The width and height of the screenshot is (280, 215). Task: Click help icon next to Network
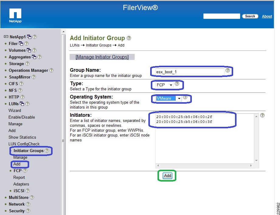pos(28,204)
